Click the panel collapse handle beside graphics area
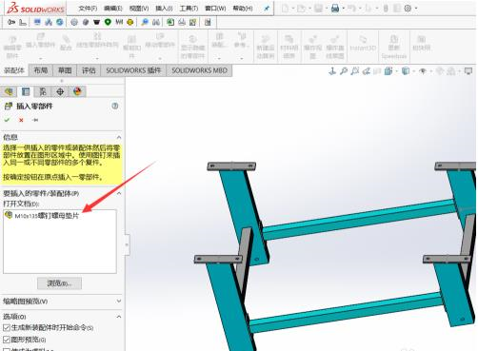 (x=127, y=244)
